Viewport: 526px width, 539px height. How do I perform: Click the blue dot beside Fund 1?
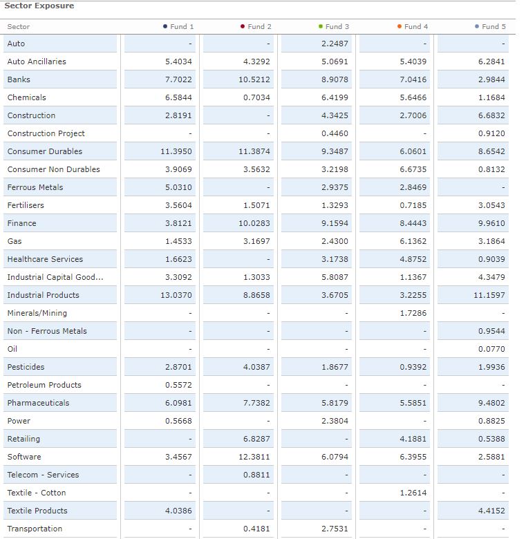tap(165, 27)
